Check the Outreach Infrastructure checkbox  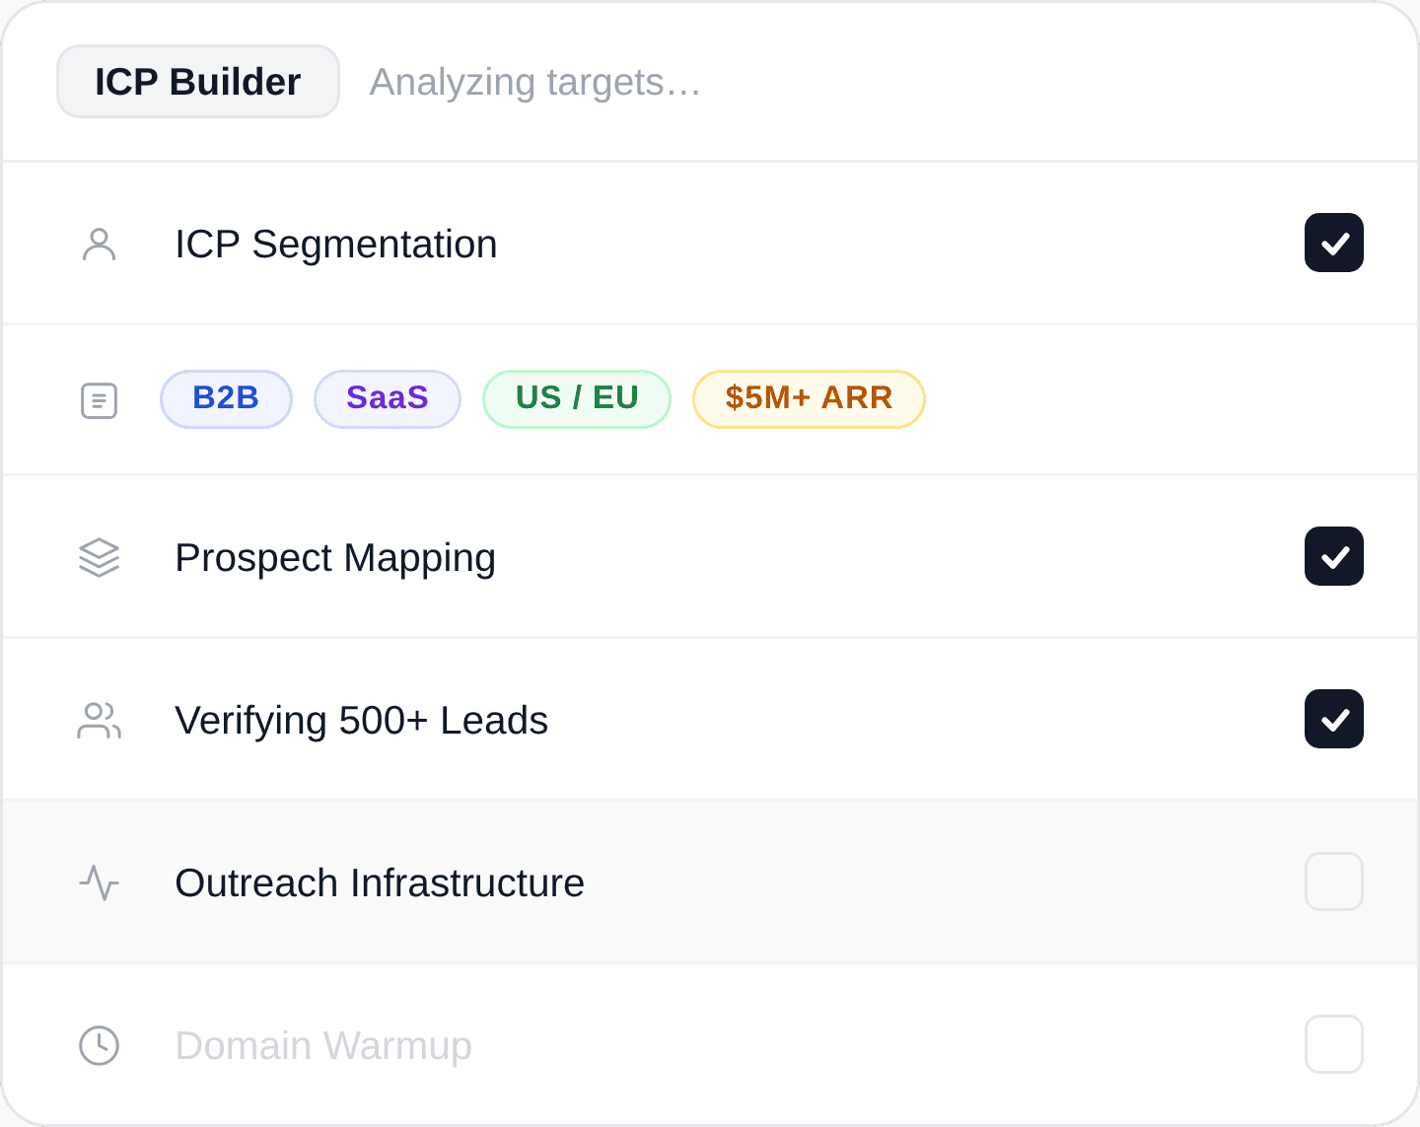click(1333, 881)
